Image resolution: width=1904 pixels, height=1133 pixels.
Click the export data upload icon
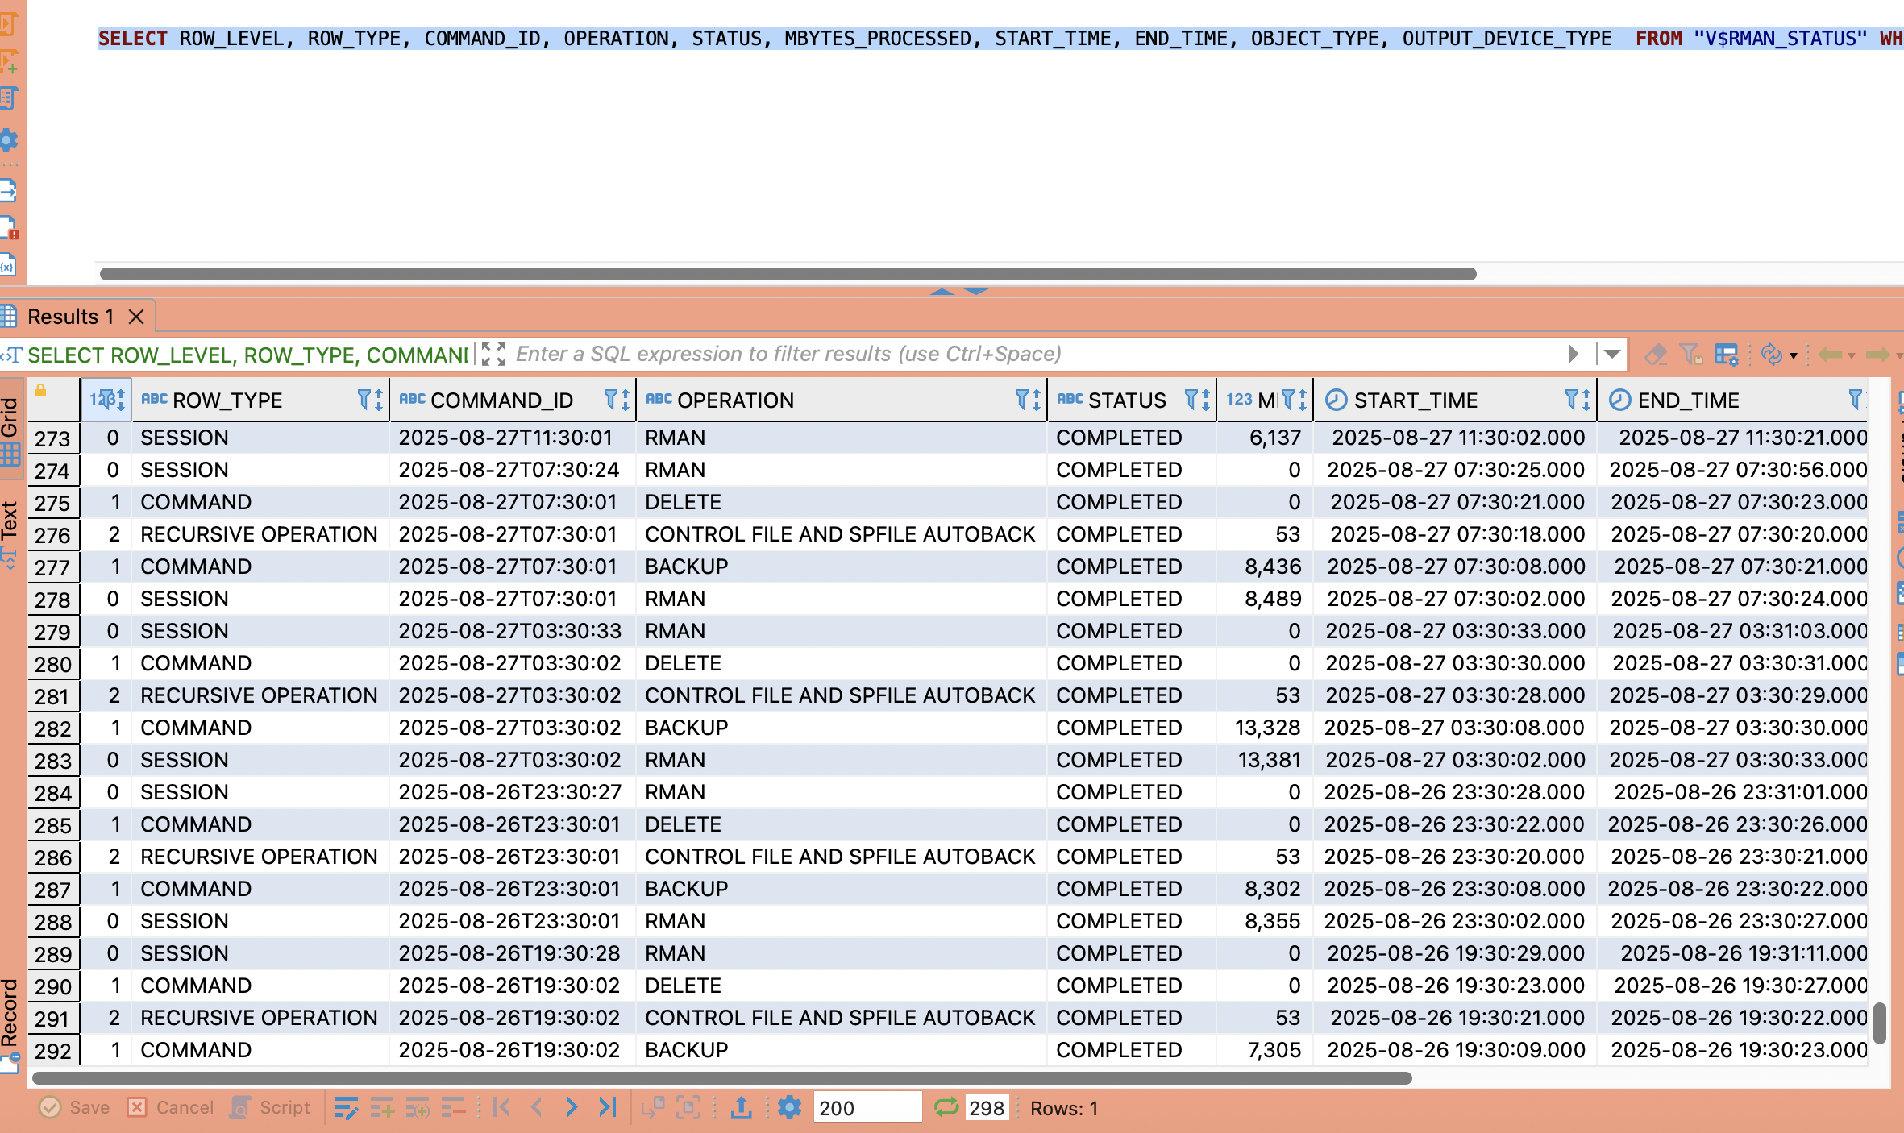click(x=741, y=1108)
